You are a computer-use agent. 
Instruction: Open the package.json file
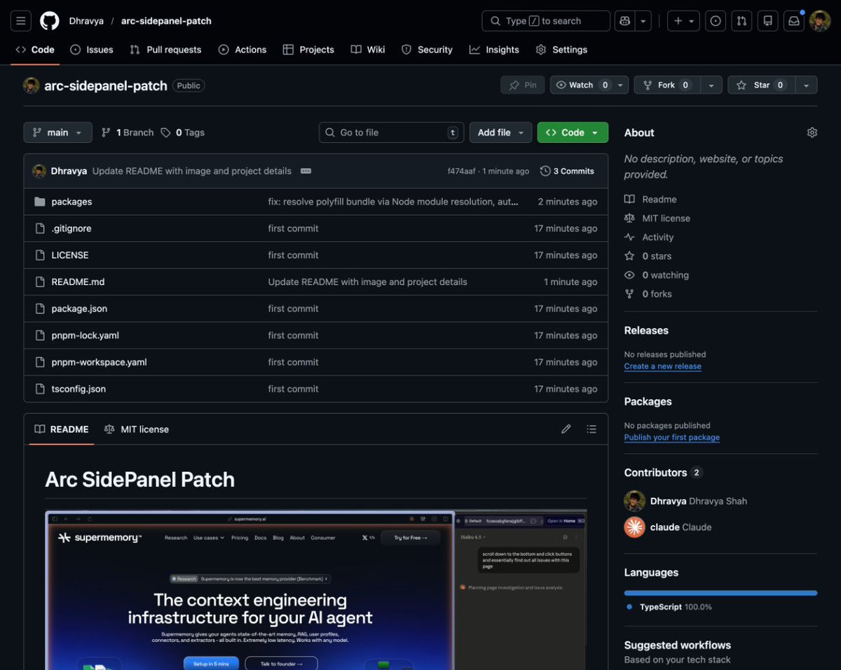(x=79, y=309)
